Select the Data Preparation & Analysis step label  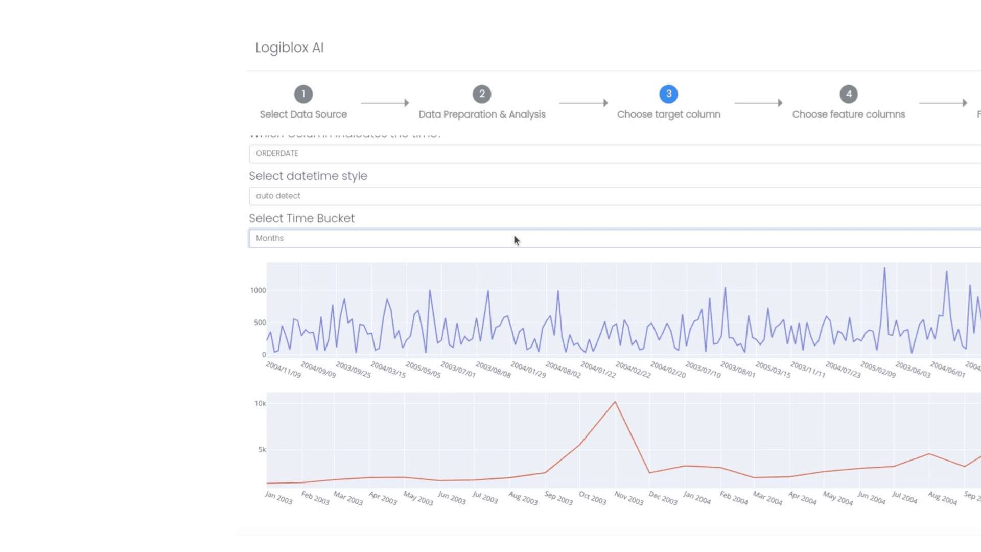482,114
